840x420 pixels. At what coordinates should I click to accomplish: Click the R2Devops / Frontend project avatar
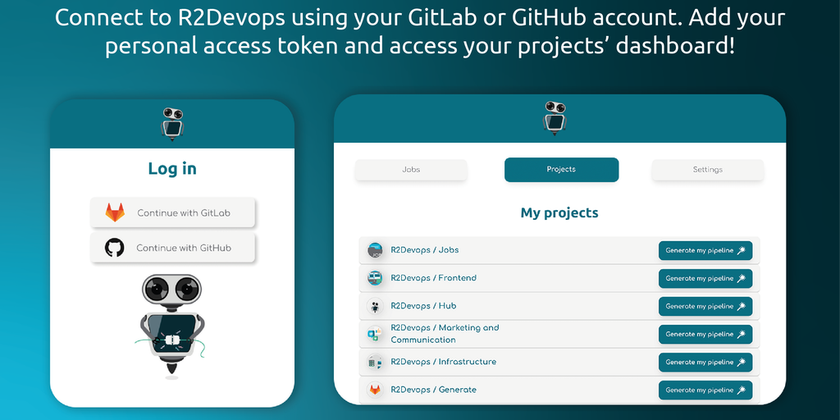click(x=375, y=278)
